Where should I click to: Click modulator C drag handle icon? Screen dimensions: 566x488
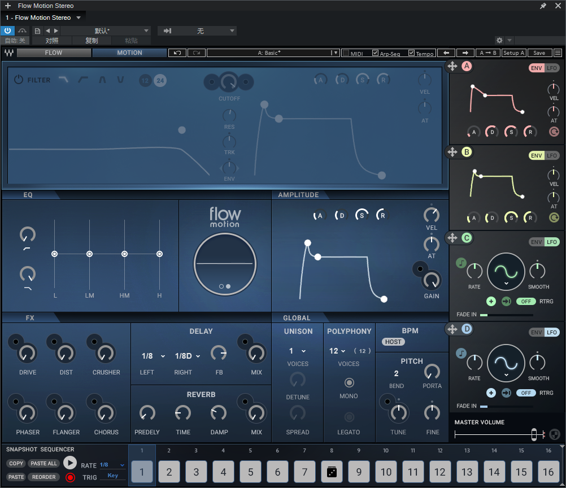(452, 238)
